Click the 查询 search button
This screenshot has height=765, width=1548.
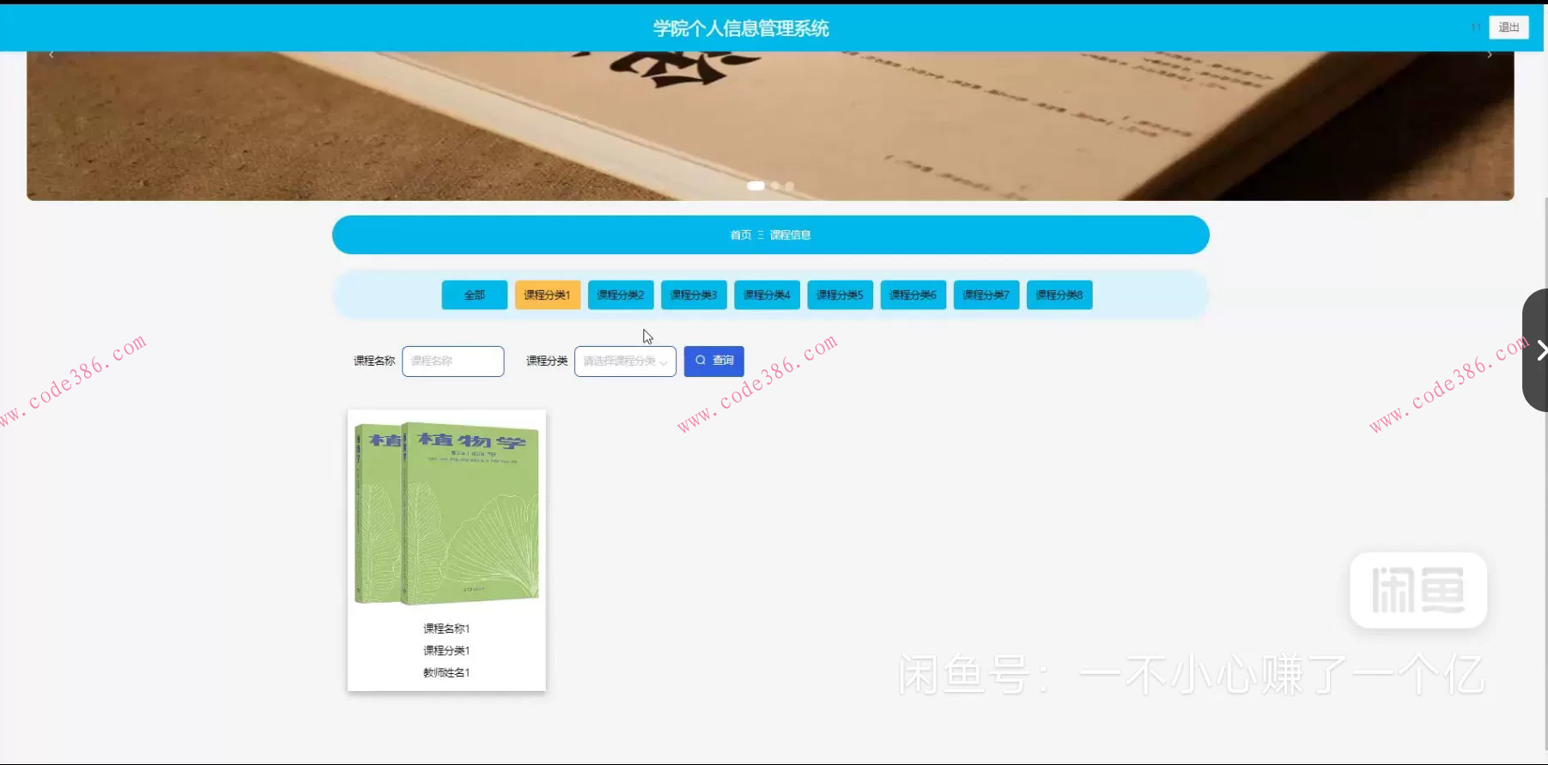(x=713, y=361)
